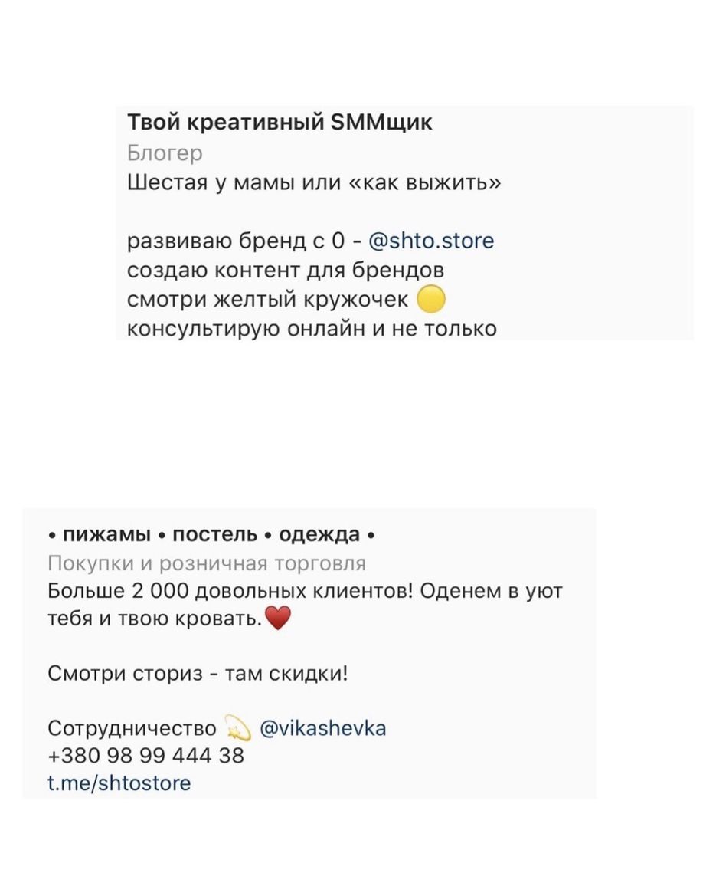Click the line Смотри сториз - там скидки!
The height and width of the screenshot is (883, 716).
198,673
